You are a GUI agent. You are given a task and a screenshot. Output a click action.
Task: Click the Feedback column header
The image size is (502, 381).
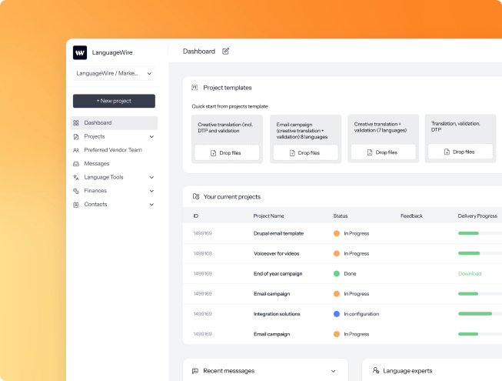(x=411, y=216)
